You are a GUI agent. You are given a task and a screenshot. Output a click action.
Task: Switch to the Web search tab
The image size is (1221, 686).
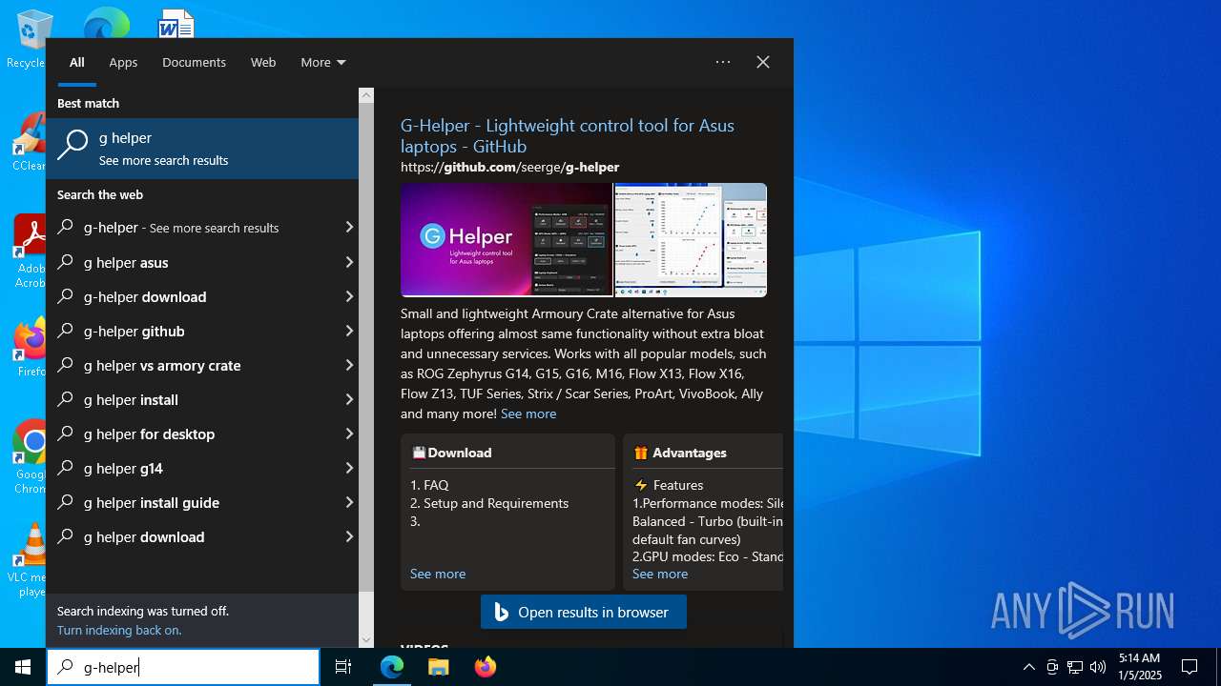[x=263, y=63]
